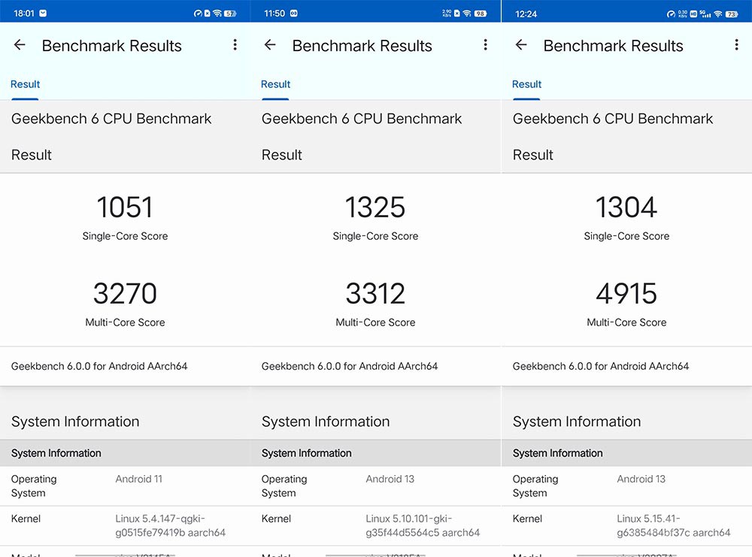Tap the notification icon beside the 18:01 clock
This screenshot has height=557, width=752.
click(x=43, y=14)
